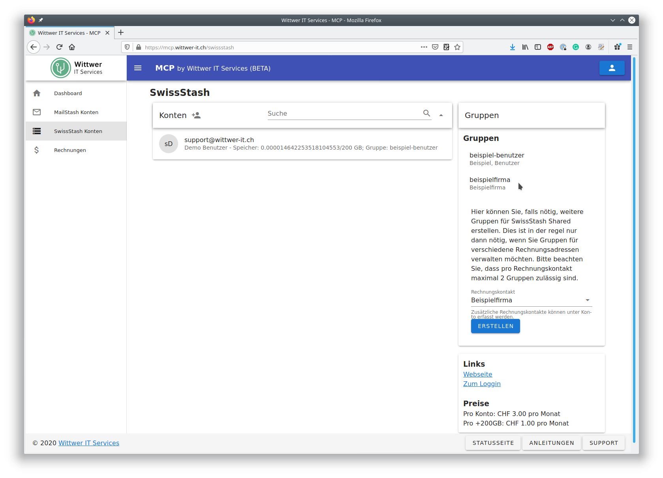
Task: Click the search magnifier icon in Konten
Action: click(426, 113)
